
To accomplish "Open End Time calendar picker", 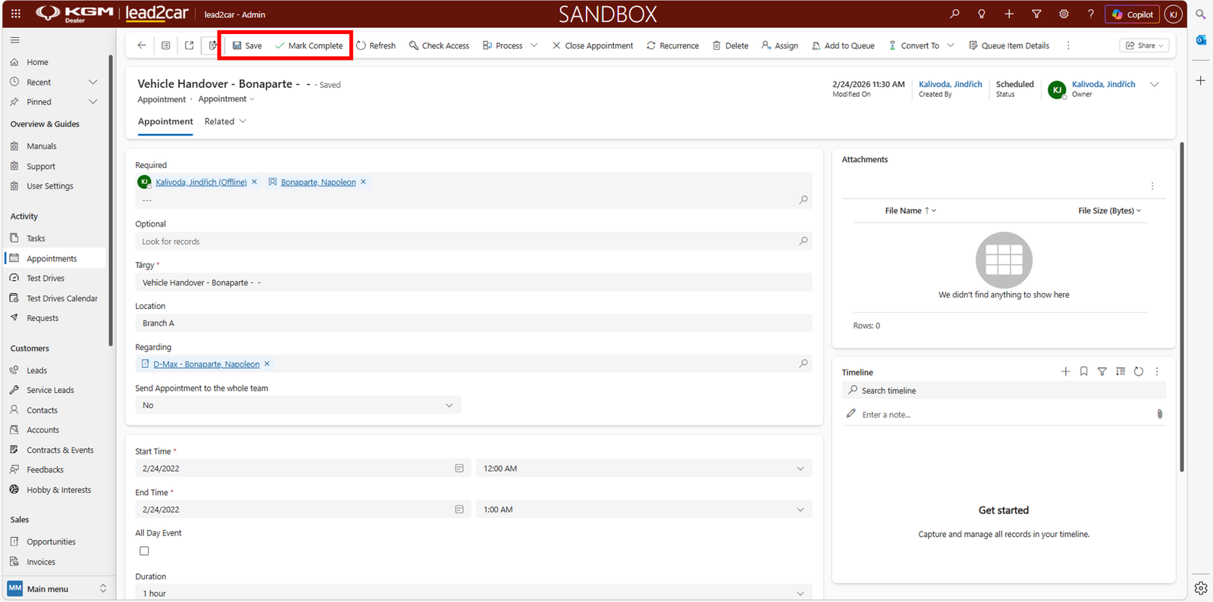I will point(459,510).
